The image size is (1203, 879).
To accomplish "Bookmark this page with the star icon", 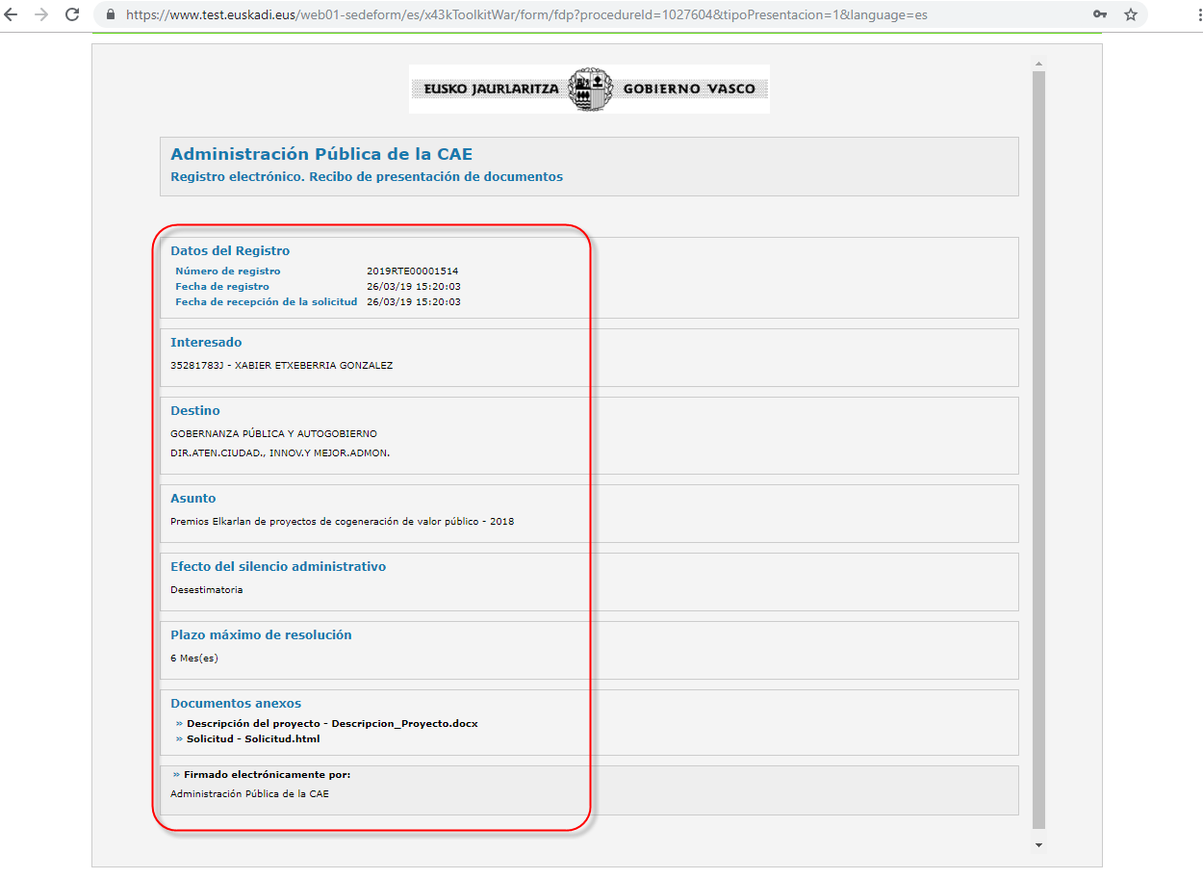I will 1131,15.
